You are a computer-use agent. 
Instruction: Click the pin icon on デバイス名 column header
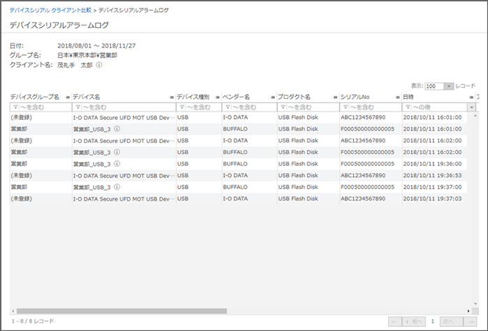click(x=170, y=97)
